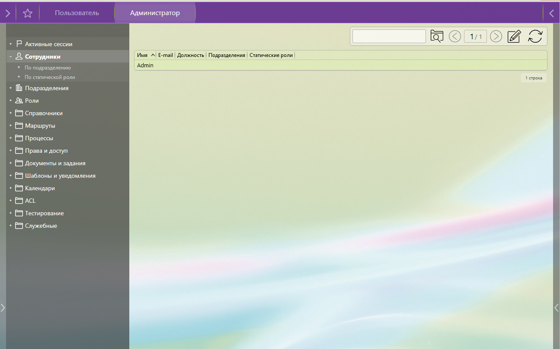Switch to the Пользователь tab
The width and height of the screenshot is (560, 349).
point(77,13)
